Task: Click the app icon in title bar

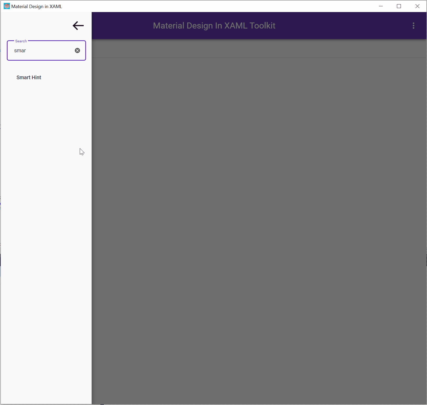Action: click(7, 6)
